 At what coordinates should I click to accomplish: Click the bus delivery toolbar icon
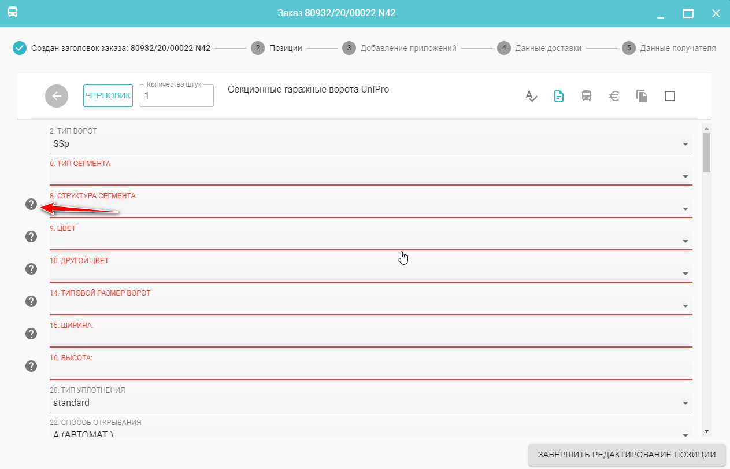point(586,96)
